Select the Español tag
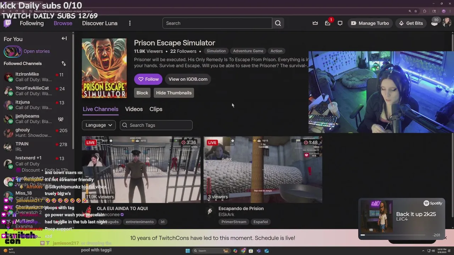The image size is (454, 255). (x=261, y=222)
